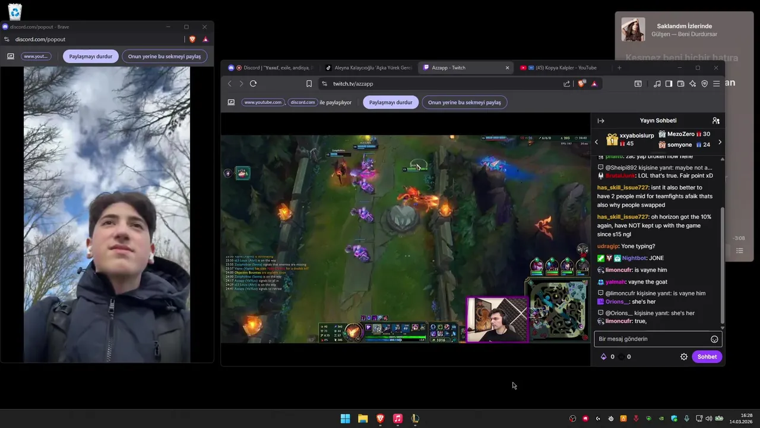Bookmark the twitch.tv/azzapp page

[309, 84]
